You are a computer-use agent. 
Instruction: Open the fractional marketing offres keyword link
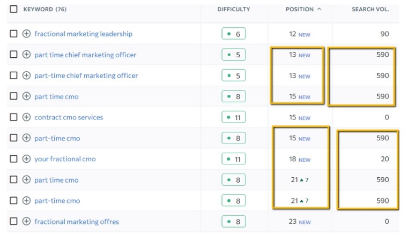coord(77,222)
